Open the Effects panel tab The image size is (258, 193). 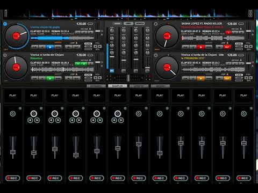[x=139, y=86]
